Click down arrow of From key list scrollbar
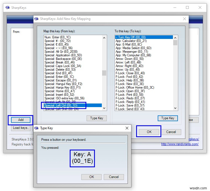 pos(104,108)
